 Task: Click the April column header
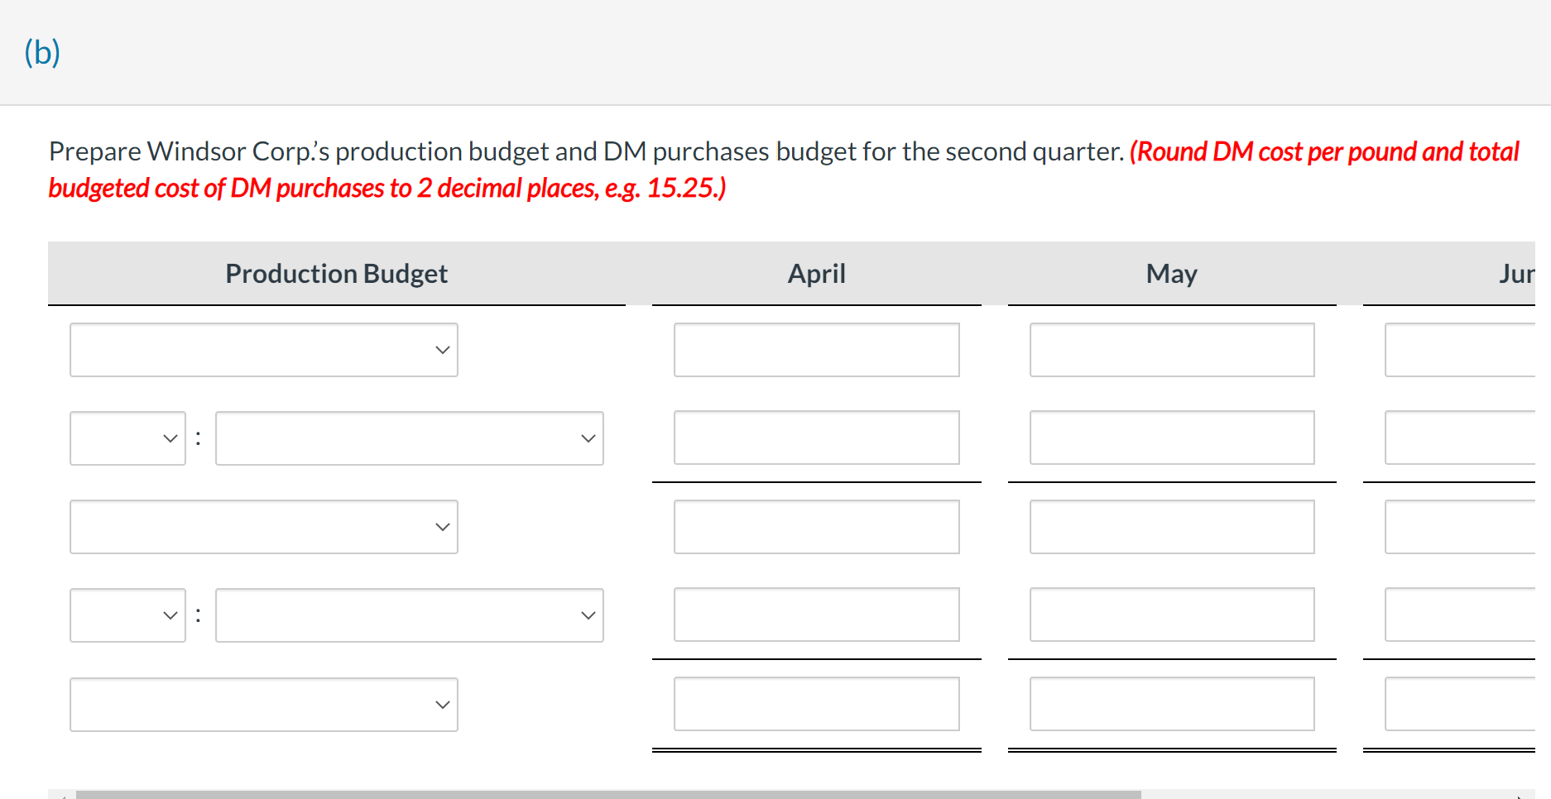pos(817,274)
